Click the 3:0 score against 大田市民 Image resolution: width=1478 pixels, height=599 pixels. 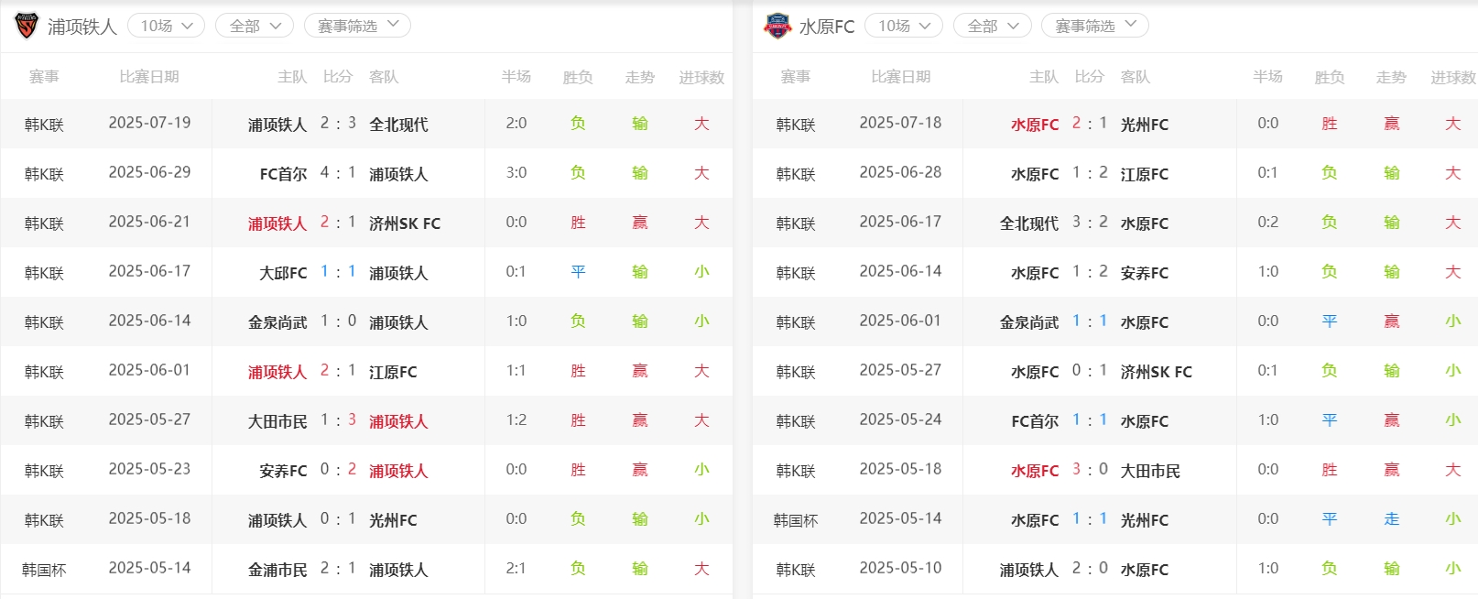click(x=1090, y=470)
